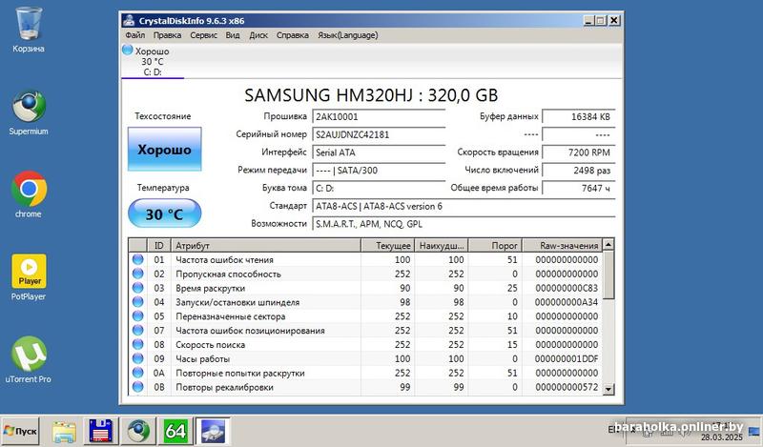Click the blue disk status circle in tab
This screenshot has height=447, width=763.
(x=128, y=50)
